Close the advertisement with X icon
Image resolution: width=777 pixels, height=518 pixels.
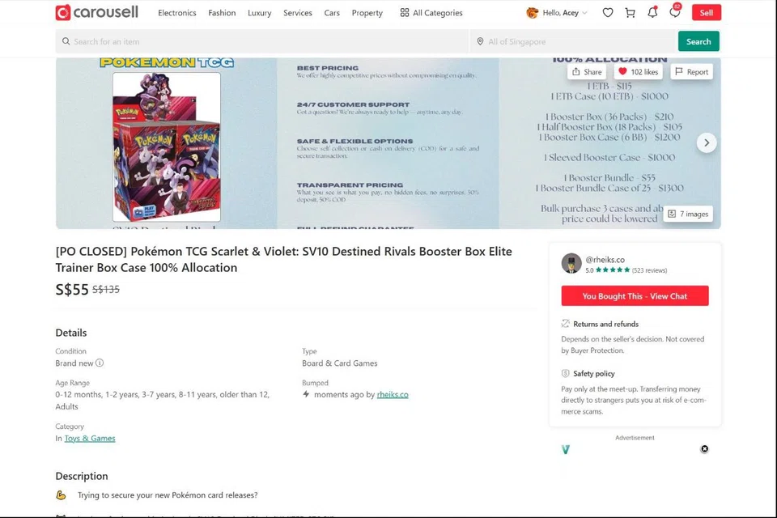point(704,449)
